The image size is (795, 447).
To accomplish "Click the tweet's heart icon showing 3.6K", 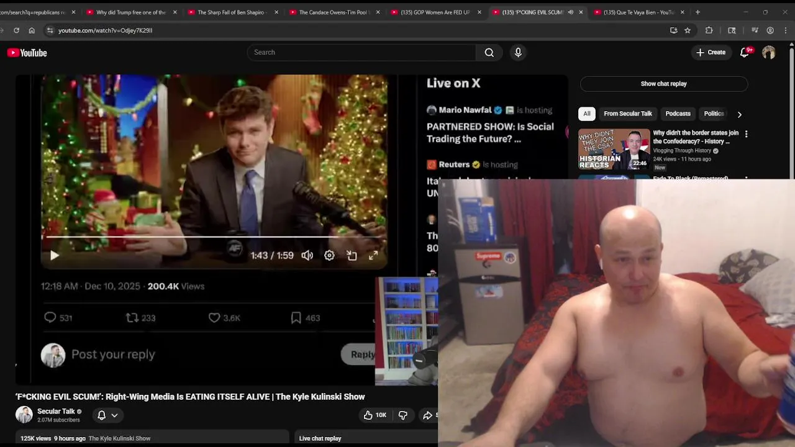I will (x=214, y=317).
